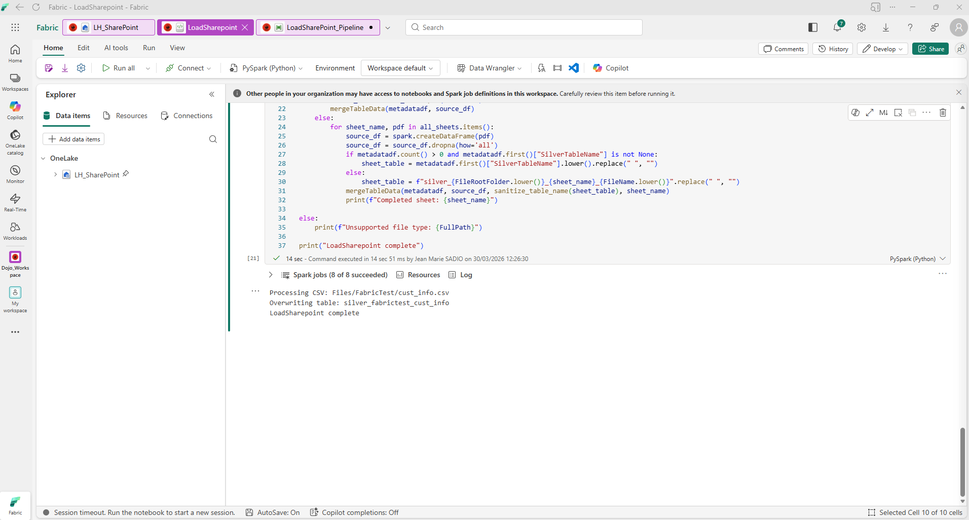This screenshot has height=520, width=969.
Task: Collapse the OneLake section in Explorer
Action: click(x=44, y=158)
